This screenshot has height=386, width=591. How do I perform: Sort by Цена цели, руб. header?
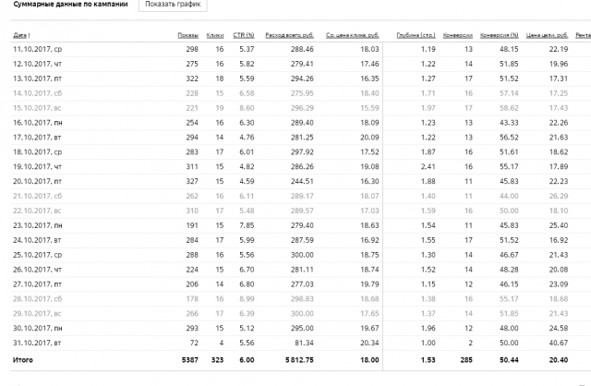(x=547, y=35)
